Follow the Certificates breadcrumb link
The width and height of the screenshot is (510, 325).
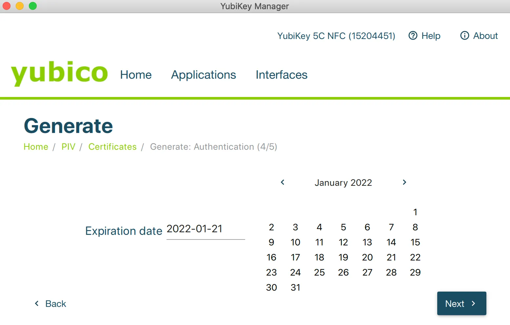(x=112, y=147)
